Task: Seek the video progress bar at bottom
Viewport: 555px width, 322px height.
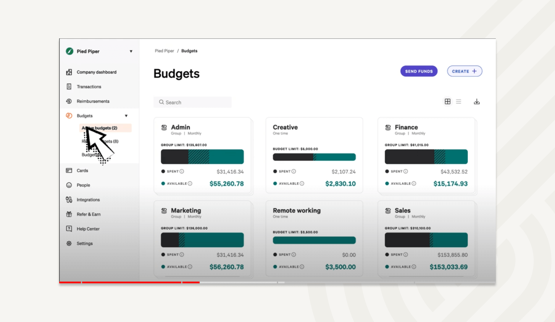Action: click(x=277, y=282)
